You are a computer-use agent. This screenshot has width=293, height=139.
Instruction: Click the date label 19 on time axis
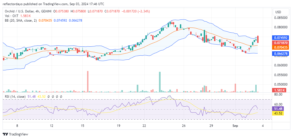(119, 126)
